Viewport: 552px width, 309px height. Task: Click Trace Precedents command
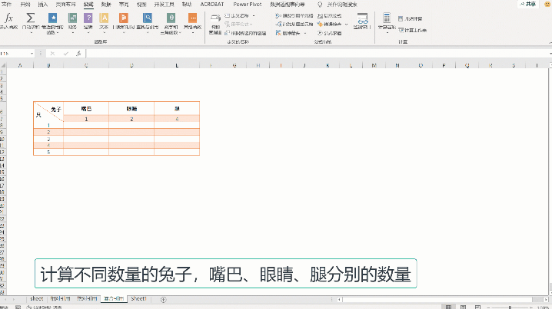294,16
